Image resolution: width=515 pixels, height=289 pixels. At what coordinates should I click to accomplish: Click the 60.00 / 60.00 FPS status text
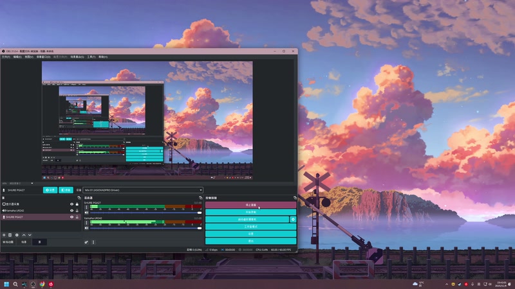[281, 250]
